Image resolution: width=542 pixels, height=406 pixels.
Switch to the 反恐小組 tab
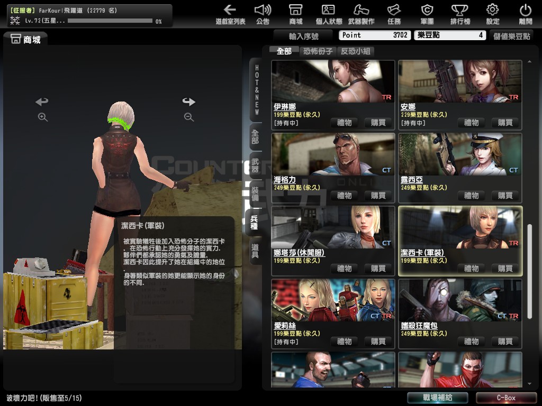click(x=356, y=51)
